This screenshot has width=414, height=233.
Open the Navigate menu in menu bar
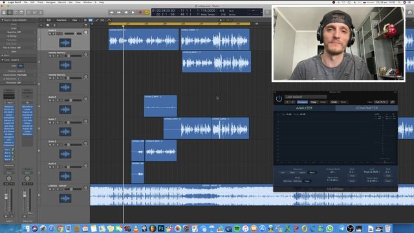tap(50, 3)
